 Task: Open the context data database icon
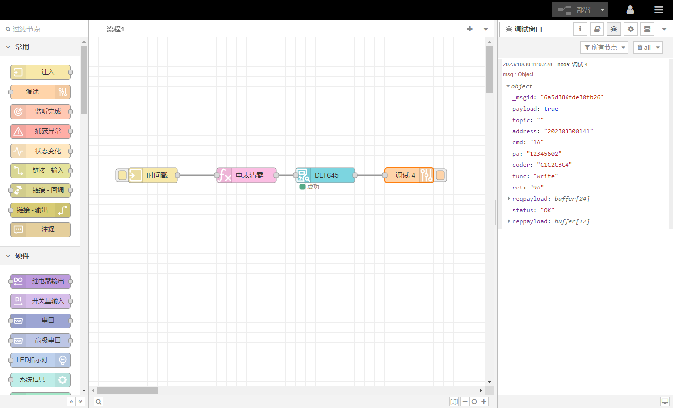647,29
